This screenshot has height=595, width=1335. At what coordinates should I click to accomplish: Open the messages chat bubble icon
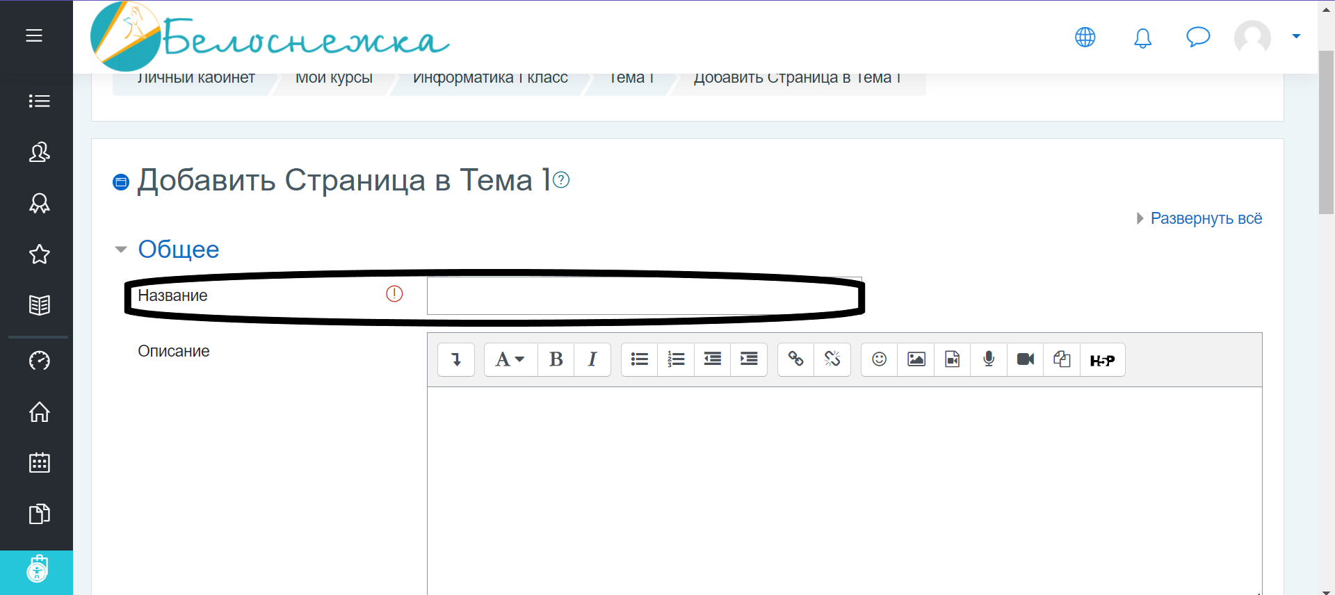click(x=1197, y=37)
